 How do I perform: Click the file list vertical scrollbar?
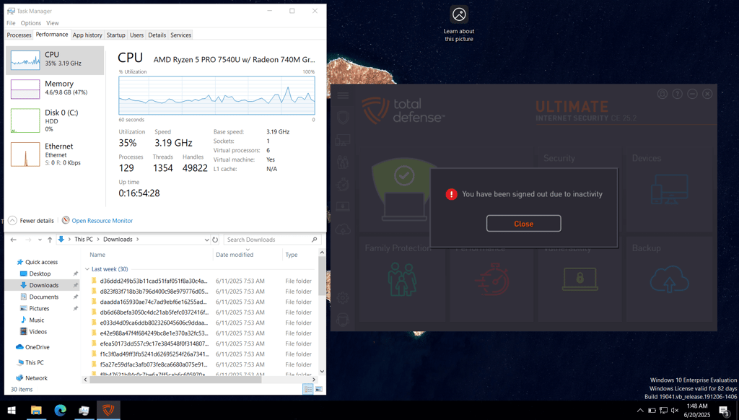[x=322, y=276]
